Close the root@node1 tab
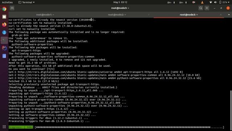232x131 pixels. (x=77, y=15)
